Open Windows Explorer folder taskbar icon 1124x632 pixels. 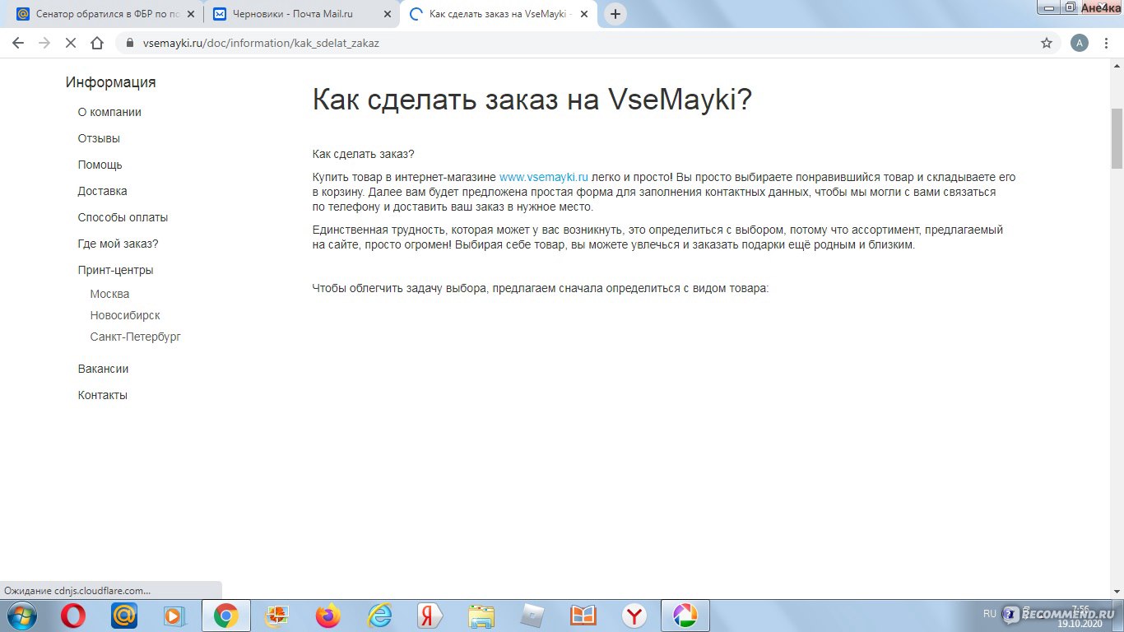coord(481,616)
